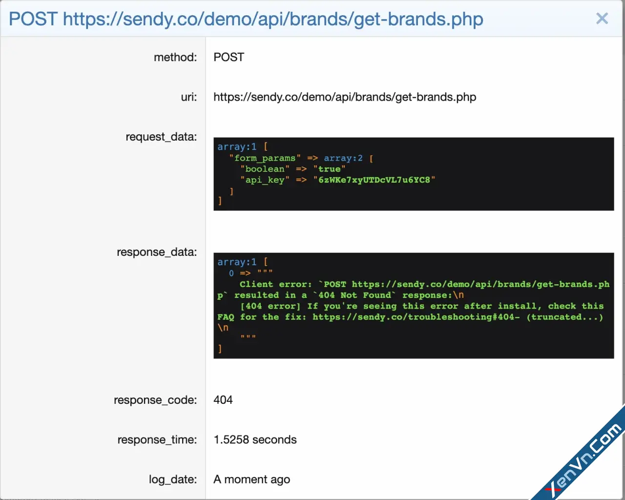Close the API log dialog
This screenshot has height=500, width=625.
[x=602, y=19]
